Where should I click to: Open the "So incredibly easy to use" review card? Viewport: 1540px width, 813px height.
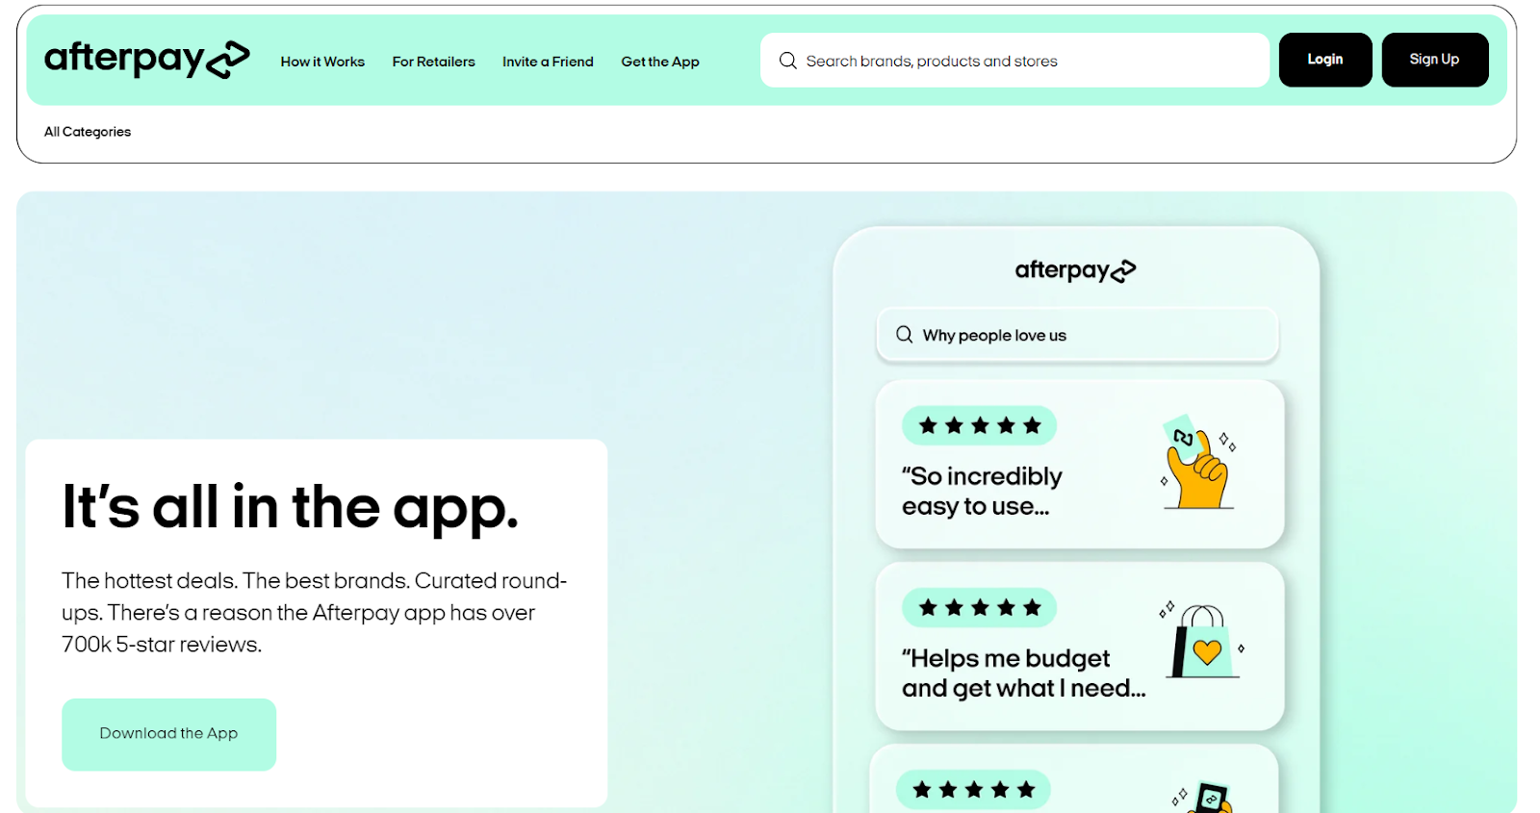(1079, 464)
